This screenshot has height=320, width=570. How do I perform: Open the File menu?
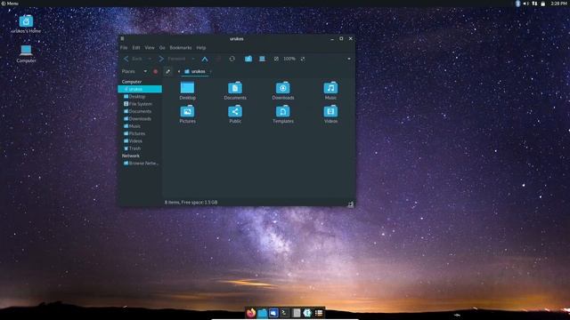click(x=124, y=47)
